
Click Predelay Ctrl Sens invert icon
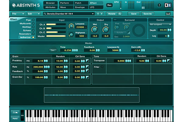pos(87,61)
